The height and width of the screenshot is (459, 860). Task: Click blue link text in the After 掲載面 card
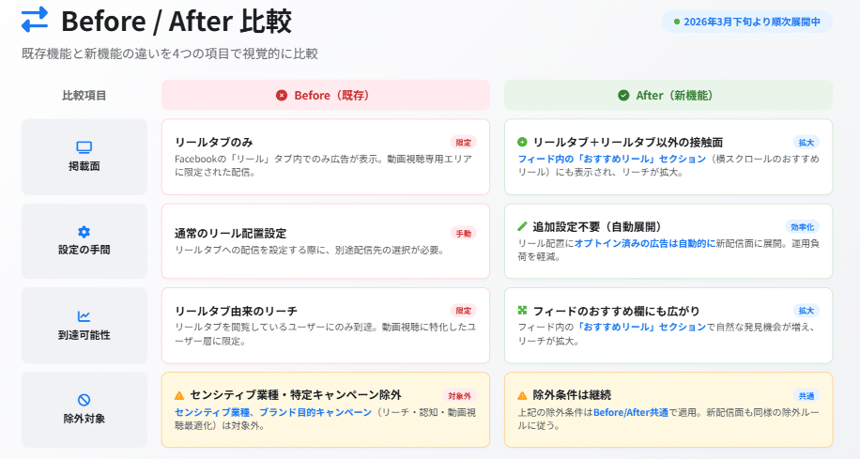(611, 159)
